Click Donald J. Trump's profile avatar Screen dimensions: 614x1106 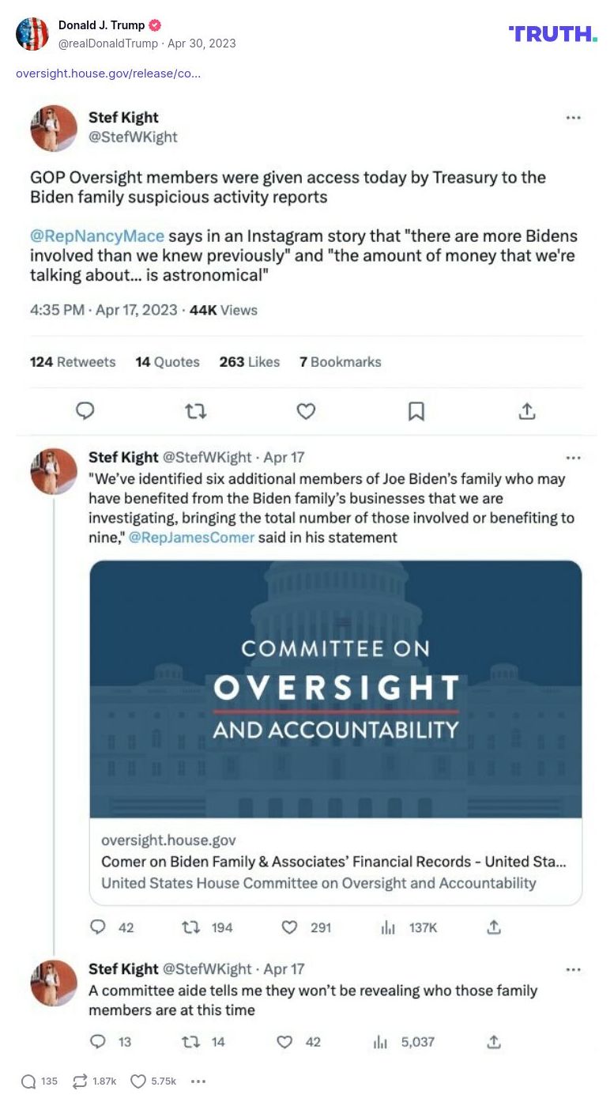click(x=32, y=34)
